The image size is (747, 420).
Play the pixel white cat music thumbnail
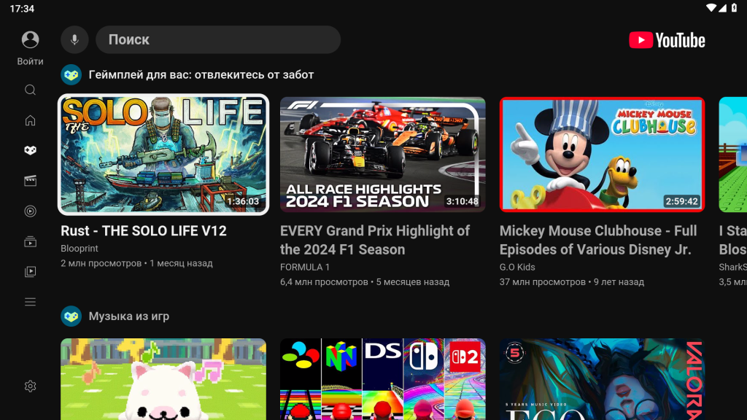[163, 379]
